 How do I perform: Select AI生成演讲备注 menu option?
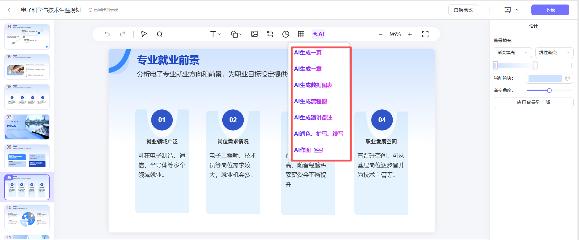[313, 118]
